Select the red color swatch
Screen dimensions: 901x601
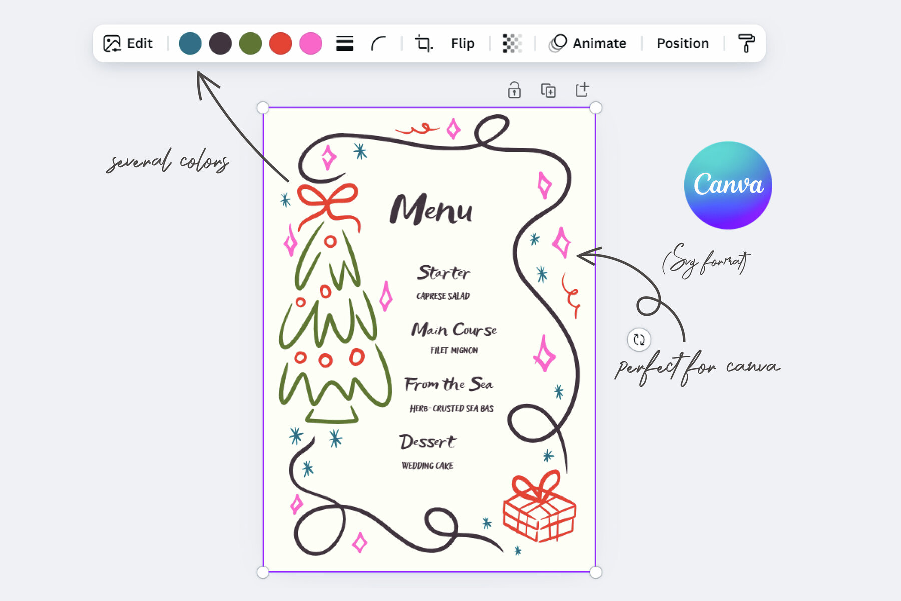click(x=280, y=43)
